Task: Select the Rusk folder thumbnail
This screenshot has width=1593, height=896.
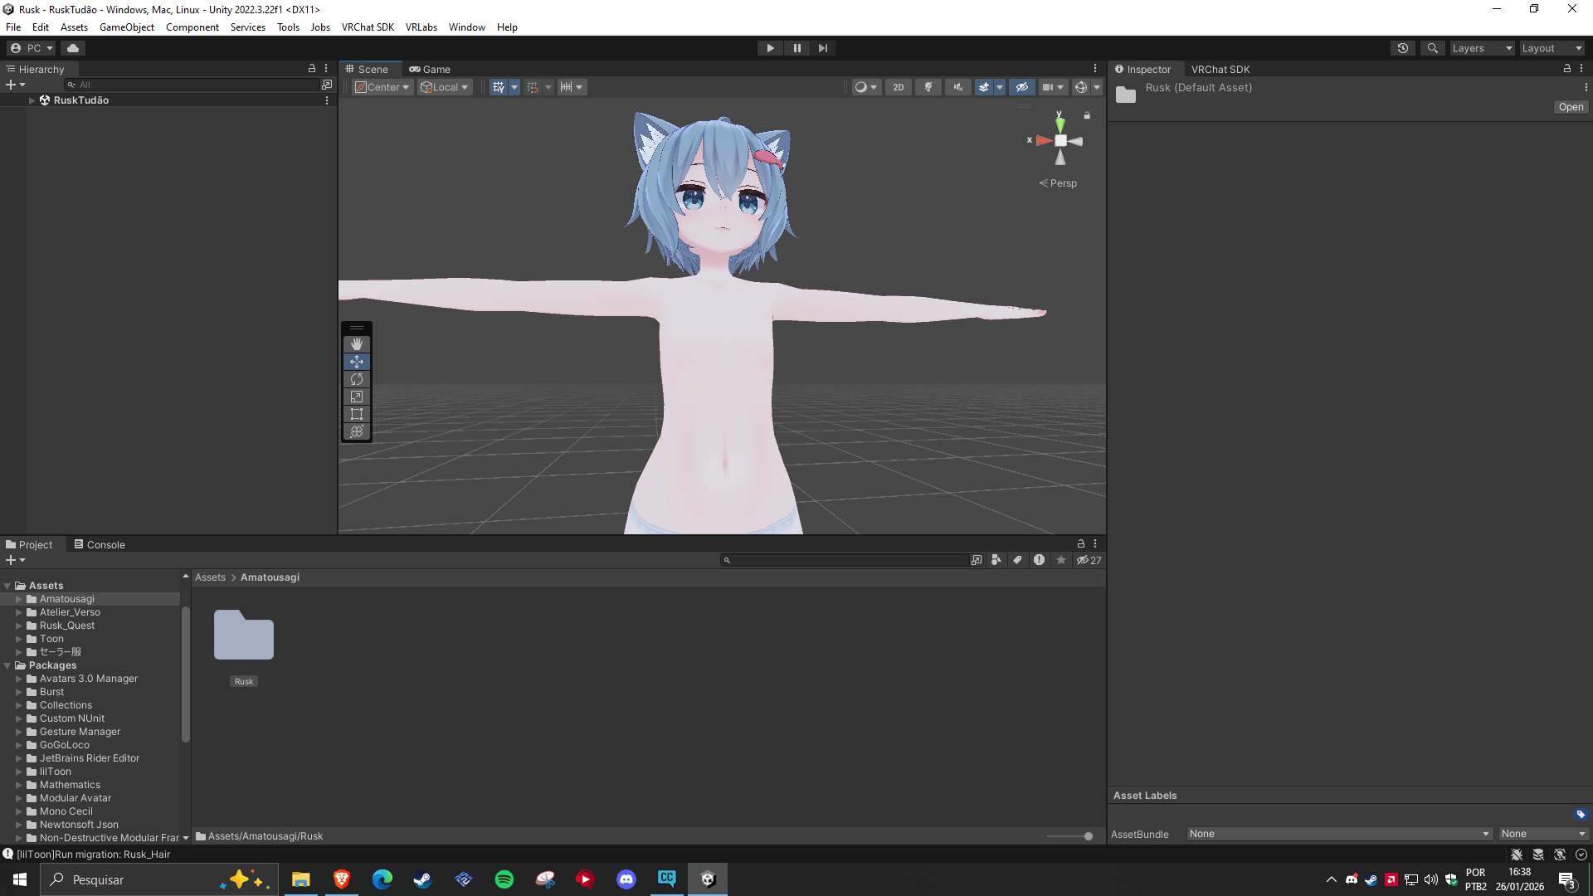Action: coord(244,636)
